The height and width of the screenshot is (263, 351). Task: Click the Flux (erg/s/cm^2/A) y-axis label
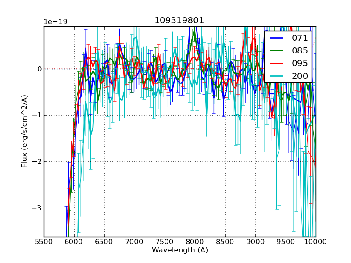[x=25, y=131]
